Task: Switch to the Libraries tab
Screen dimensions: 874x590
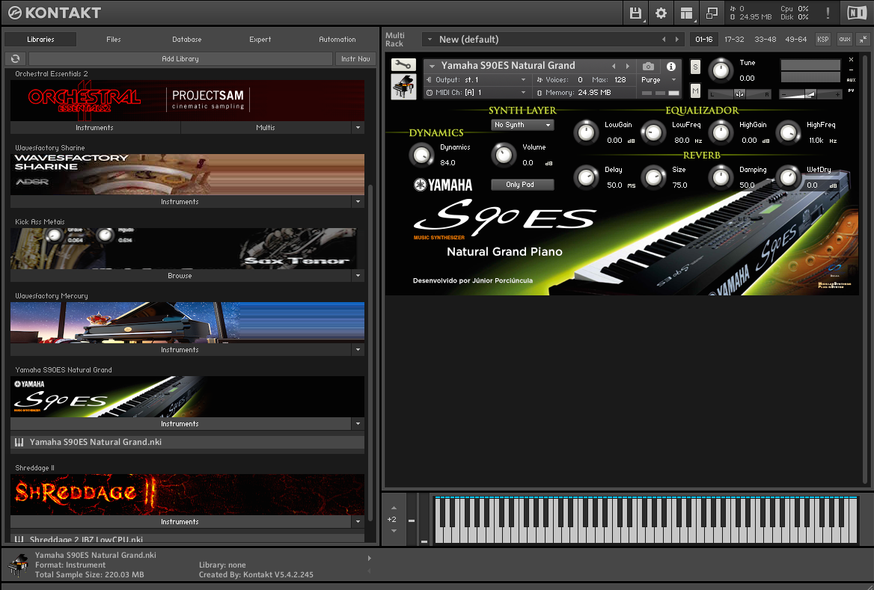Action: (x=40, y=40)
